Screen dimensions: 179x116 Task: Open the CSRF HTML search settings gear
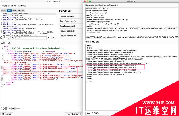tap(6, 108)
